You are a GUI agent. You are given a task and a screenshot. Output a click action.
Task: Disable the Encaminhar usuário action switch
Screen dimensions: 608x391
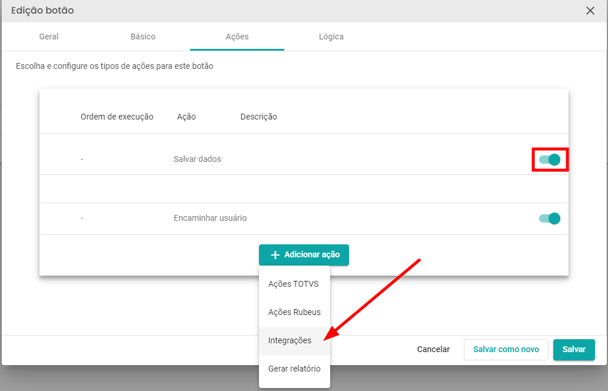pos(550,218)
